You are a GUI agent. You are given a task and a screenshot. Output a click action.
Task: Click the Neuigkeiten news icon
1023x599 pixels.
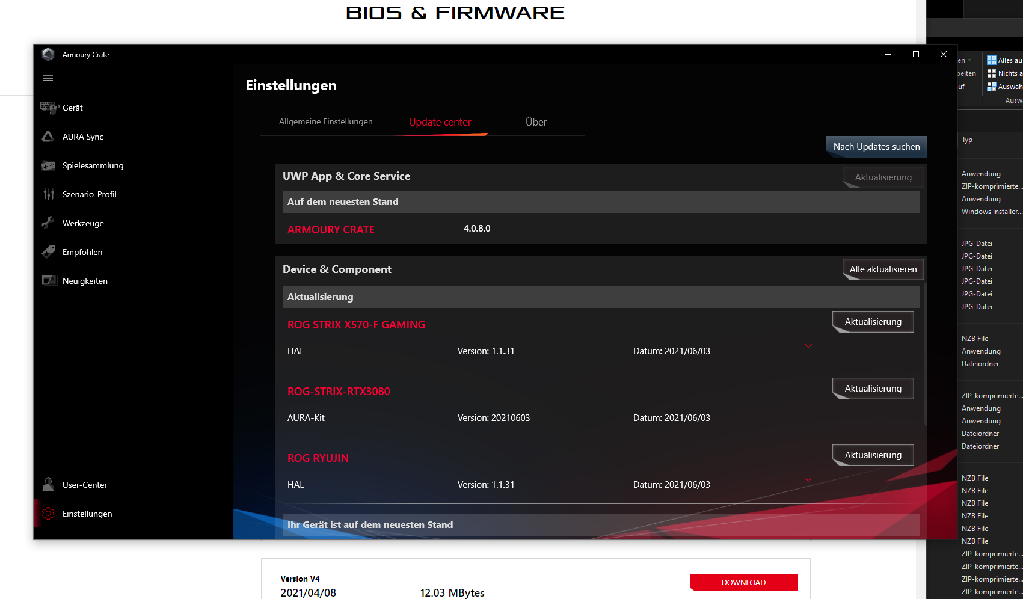(x=49, y=281)
